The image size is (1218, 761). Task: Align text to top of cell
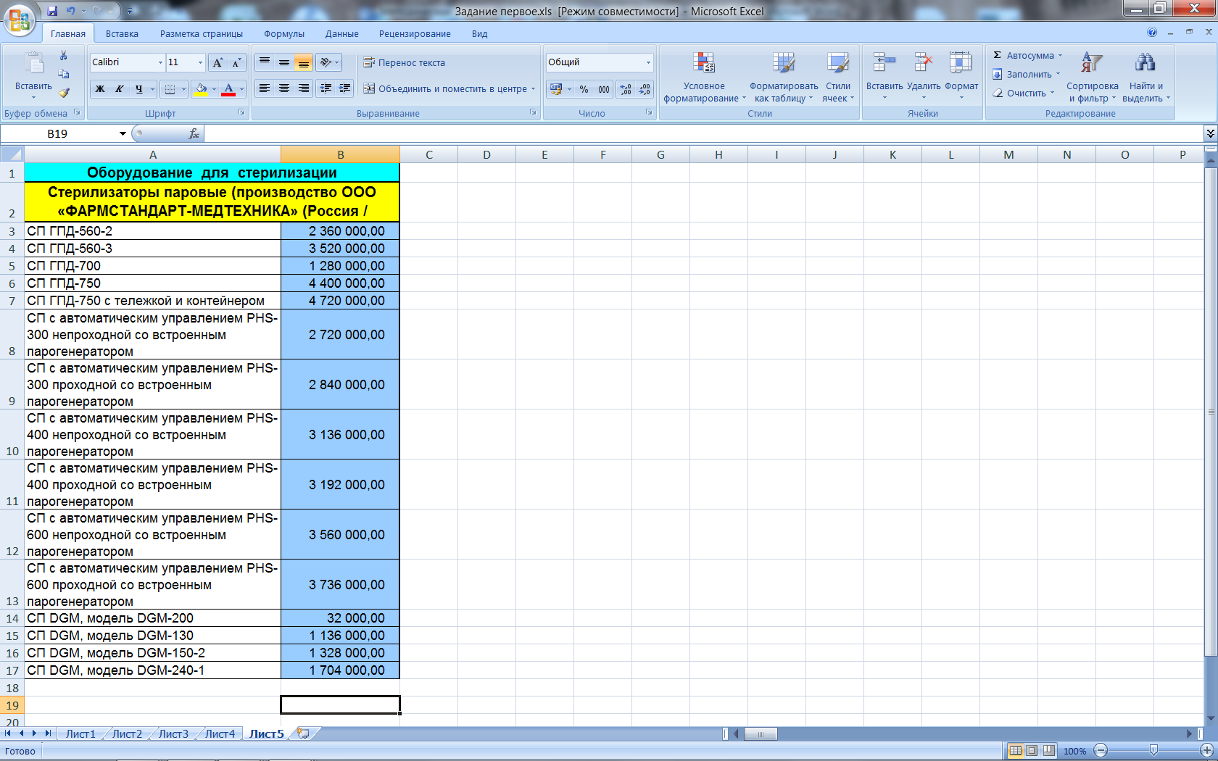(x=265, y=62)
